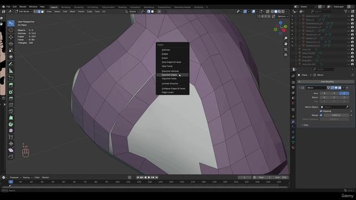The width and height of the screenshot is (356, 200).
Task: Click the viewport zoom magnifier icon
Action: tap(285, 38)
